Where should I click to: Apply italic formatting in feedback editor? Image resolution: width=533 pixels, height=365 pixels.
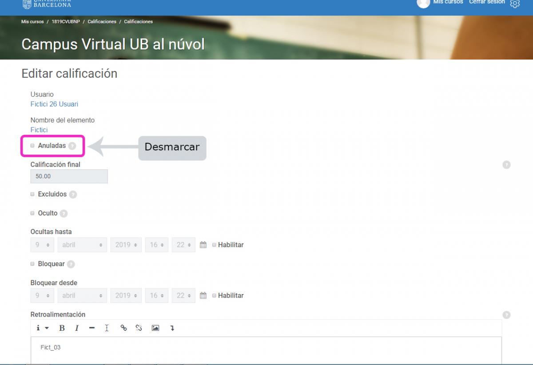76,328
